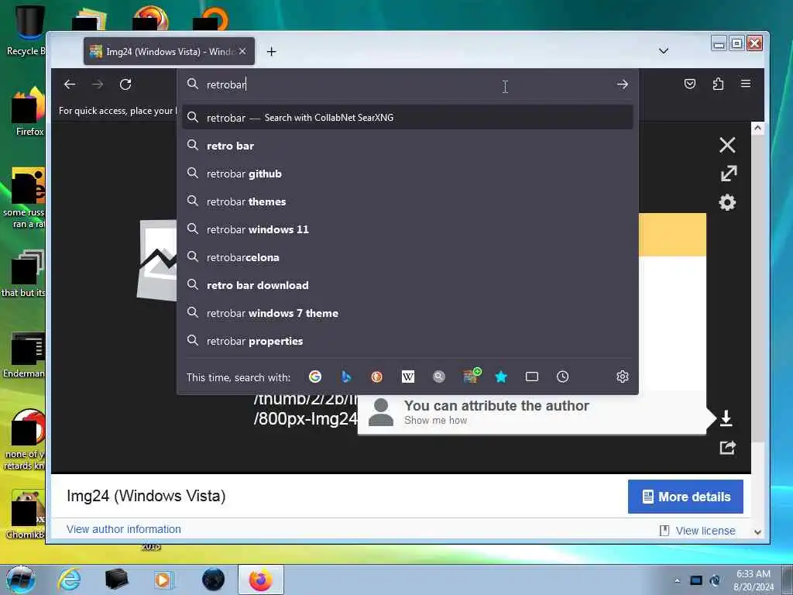
Task: Open a new tab with the plus button
Action: [x=272, y=52]
